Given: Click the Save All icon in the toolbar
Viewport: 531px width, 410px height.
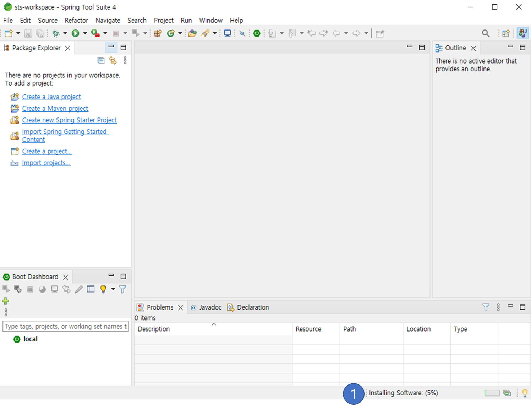Looking at the screenshot, I should click(x=40, y=33).
